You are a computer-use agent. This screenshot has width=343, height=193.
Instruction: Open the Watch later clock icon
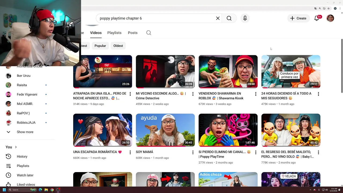point(9,175)
